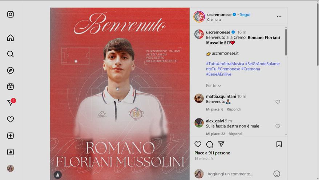
Task: Go to Home in the sidebar
Action: pos(11,38)
